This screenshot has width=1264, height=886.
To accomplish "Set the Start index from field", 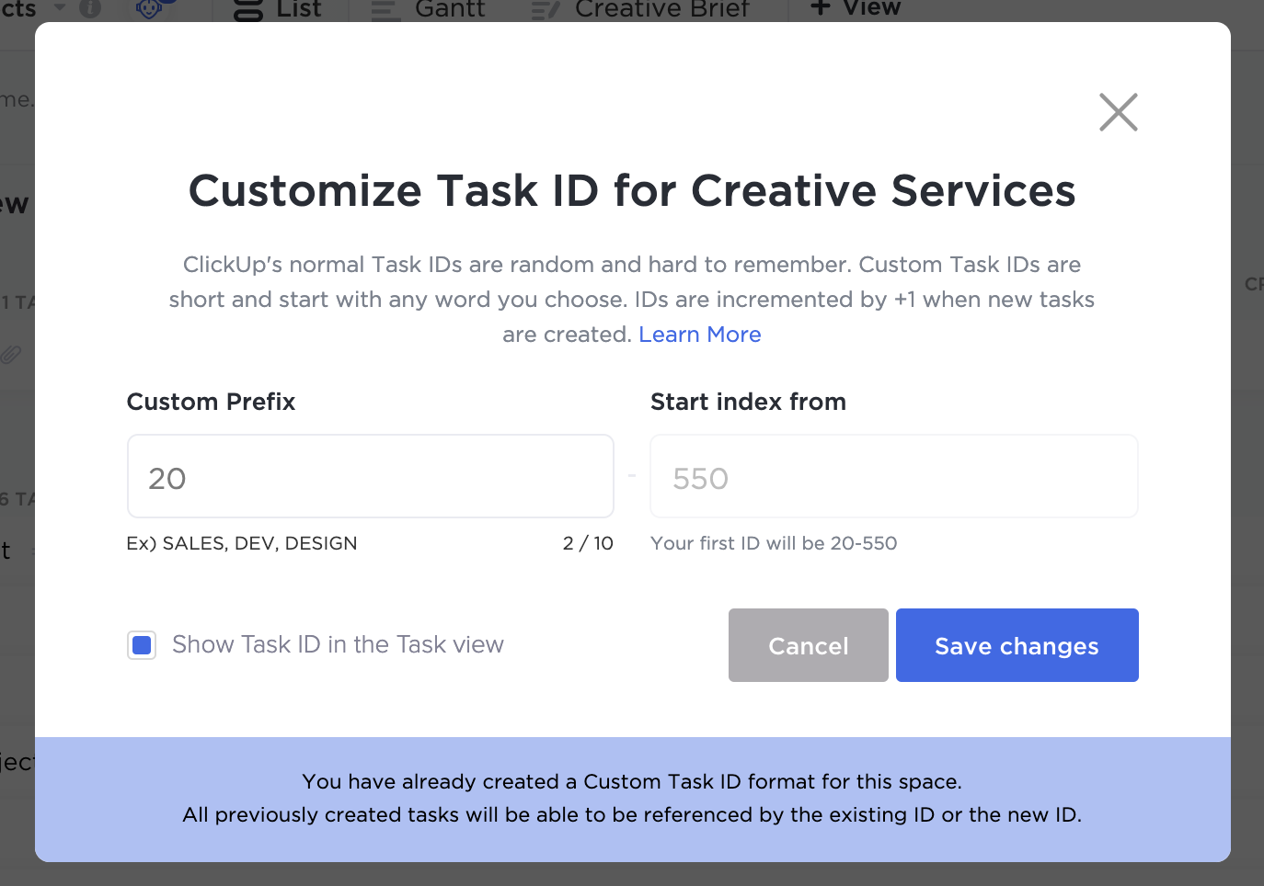I will tap(894, 476).
